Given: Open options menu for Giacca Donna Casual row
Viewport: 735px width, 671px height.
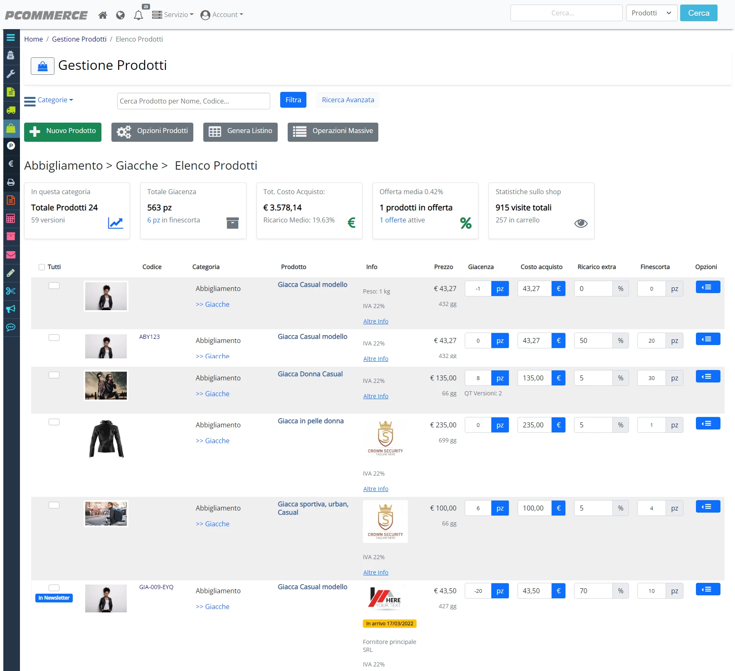Looking at the screenshot, I should point(708,377).
